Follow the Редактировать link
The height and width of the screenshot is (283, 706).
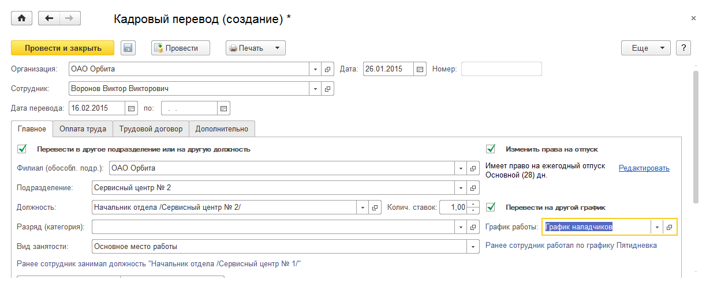(x=644, y=168)
